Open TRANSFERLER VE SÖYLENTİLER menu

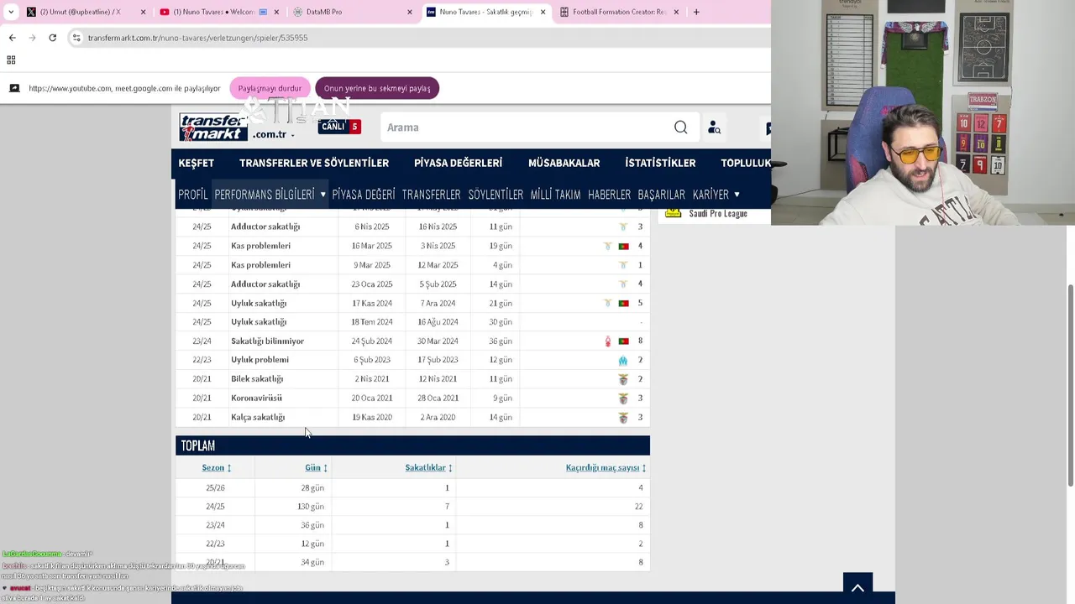314,163
